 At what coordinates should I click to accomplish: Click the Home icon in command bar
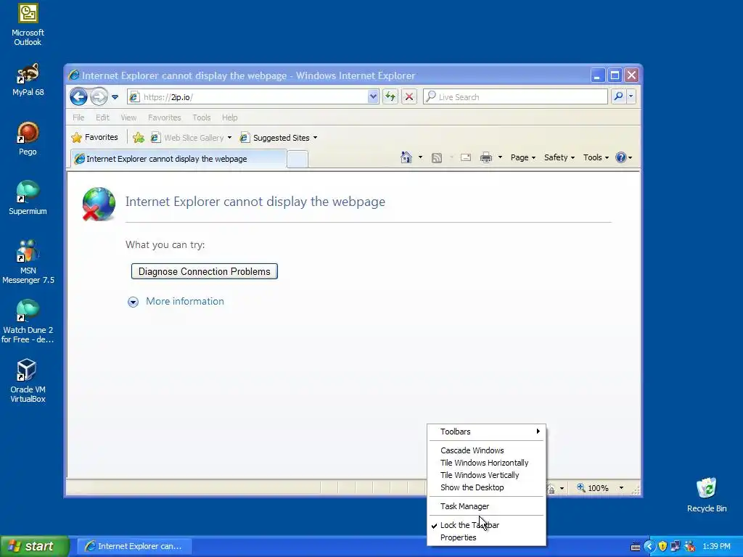point(406,157)
